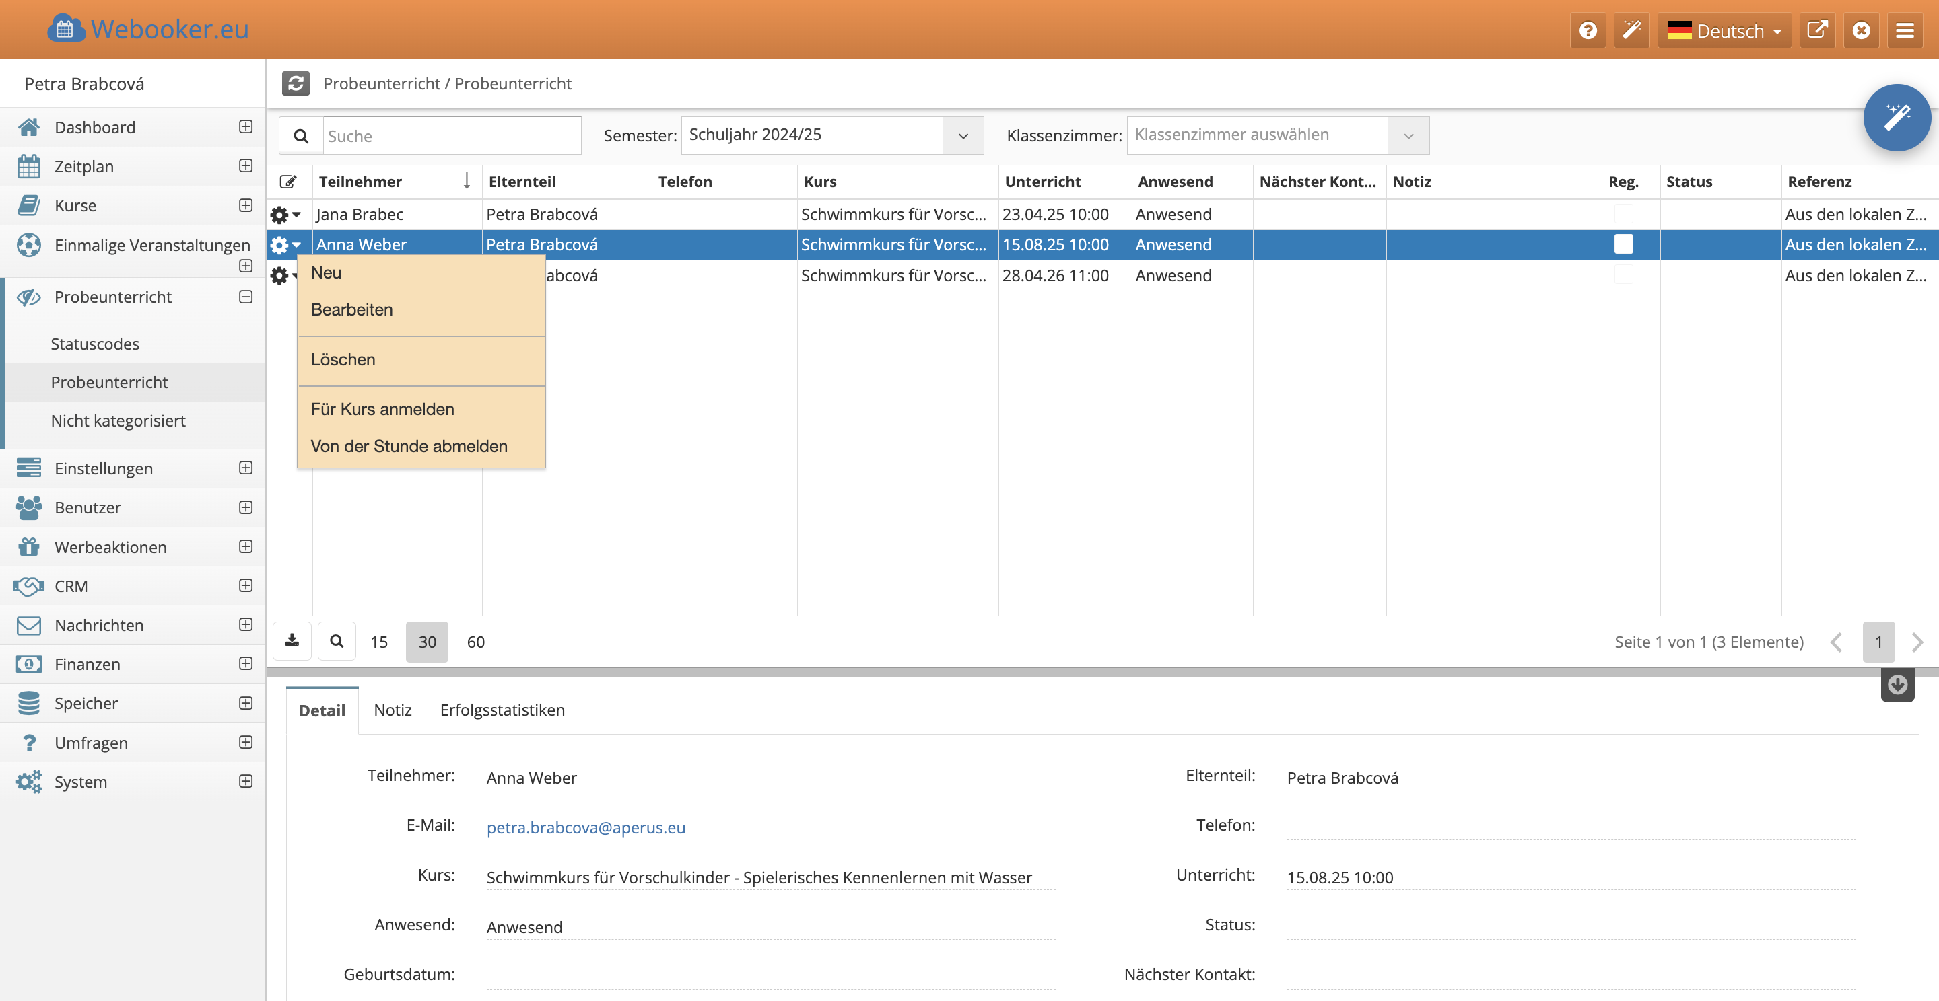The image size is (1939, 1001).
Task: Click the magic wand icon in header
Action: click(1631, 30)
